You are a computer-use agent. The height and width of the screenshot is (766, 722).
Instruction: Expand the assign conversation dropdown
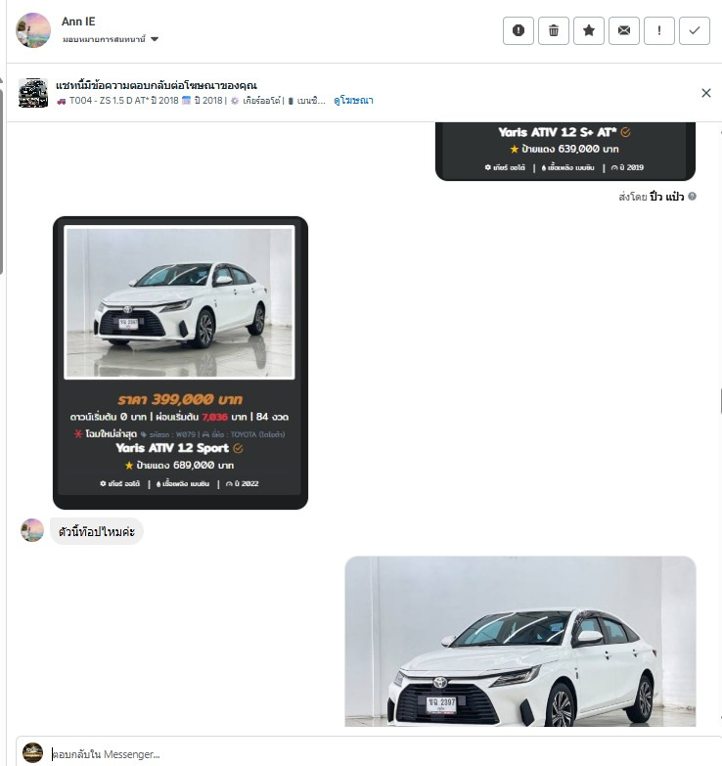pyautogui.click(x=111, y=39)
